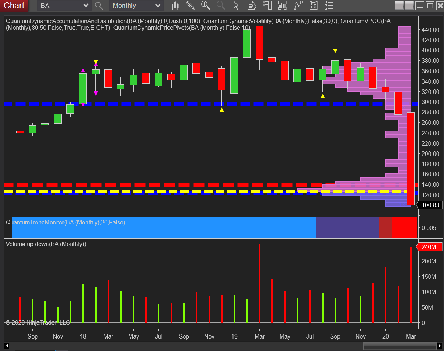
Task: Minimize the chart window
Action: (x=419, y=6)
